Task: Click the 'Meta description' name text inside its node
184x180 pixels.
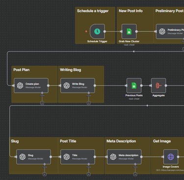Action: tap(129, 155)
